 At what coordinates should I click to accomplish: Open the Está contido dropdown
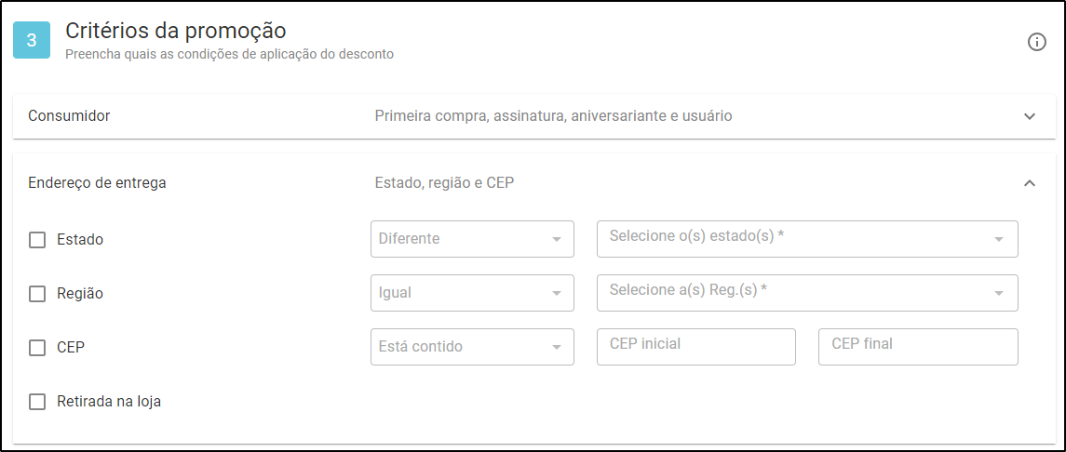pyautogui.click(x=473, y=347)
